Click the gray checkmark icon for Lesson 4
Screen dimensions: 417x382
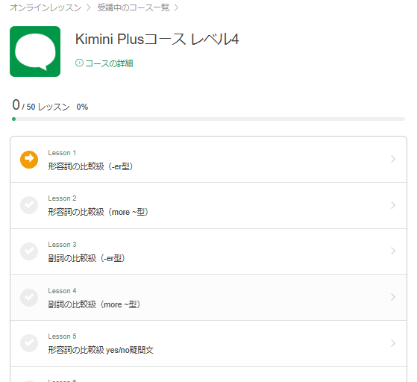point(29,297)
